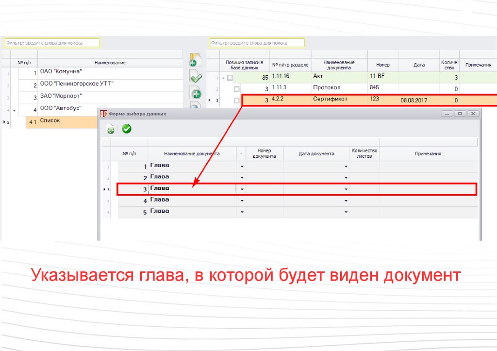Viewport: 497px width, 351px height.
Task: Click the green checkmark icon in side toolbar
Action: tap(196, 77)
